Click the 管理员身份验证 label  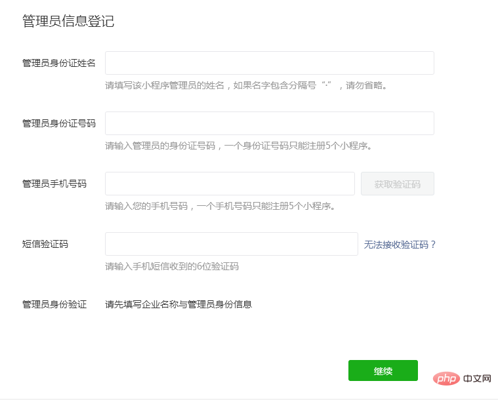[x=54, y=304]
